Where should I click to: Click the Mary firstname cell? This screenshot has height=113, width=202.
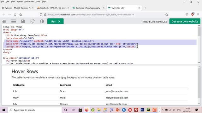pos(15,98)
